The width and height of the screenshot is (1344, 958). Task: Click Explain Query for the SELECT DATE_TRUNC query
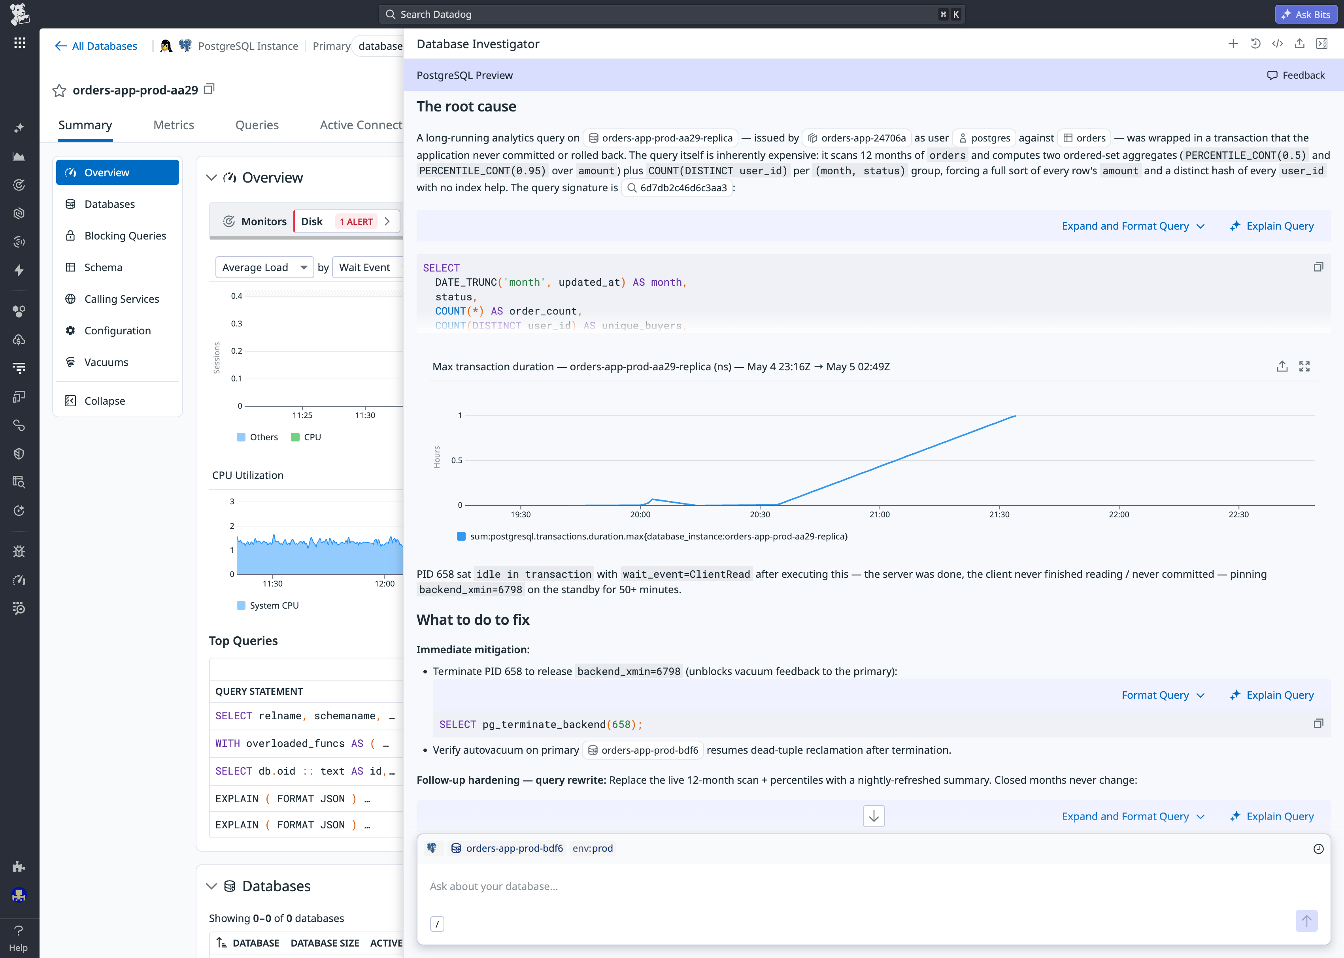1271,226
